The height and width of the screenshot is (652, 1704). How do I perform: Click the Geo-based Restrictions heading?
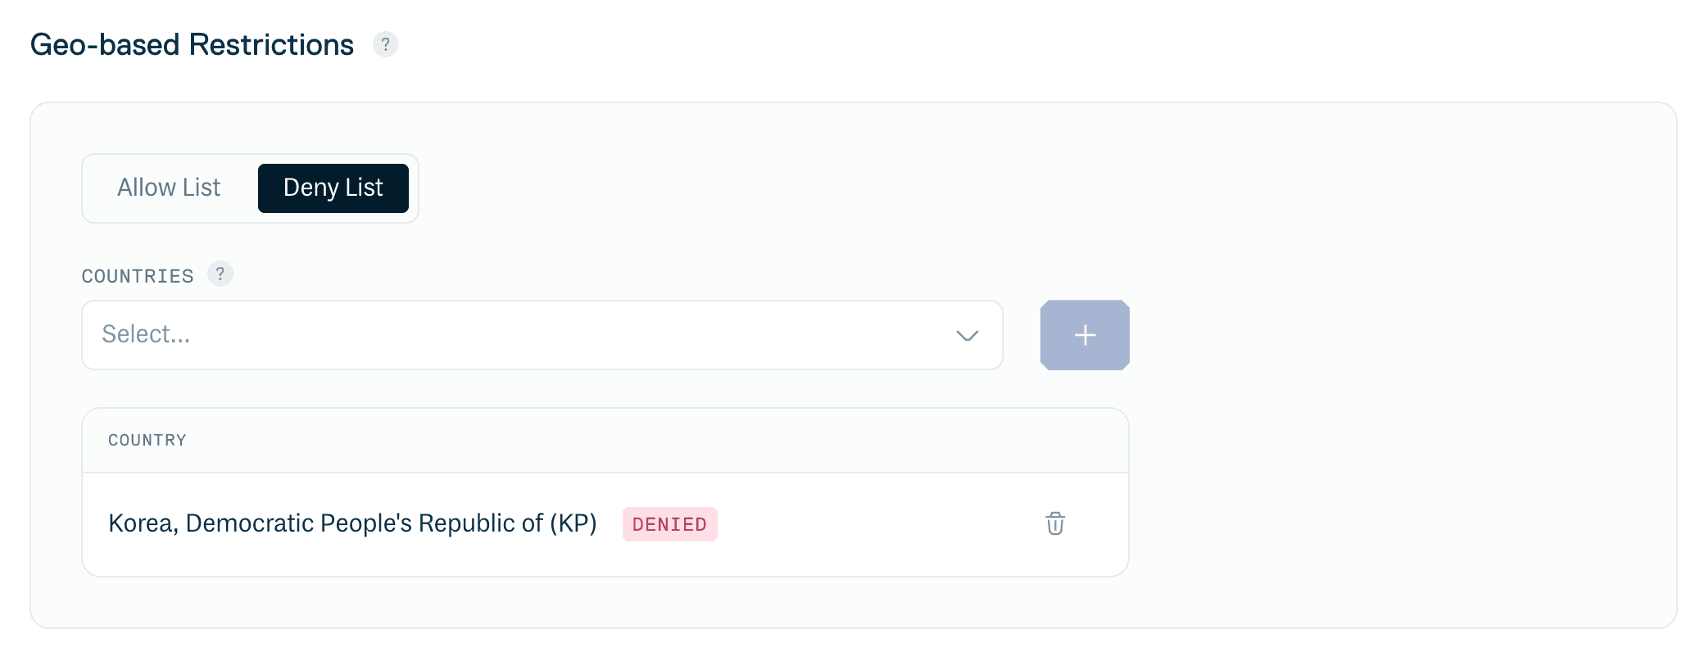coord(192,45)
